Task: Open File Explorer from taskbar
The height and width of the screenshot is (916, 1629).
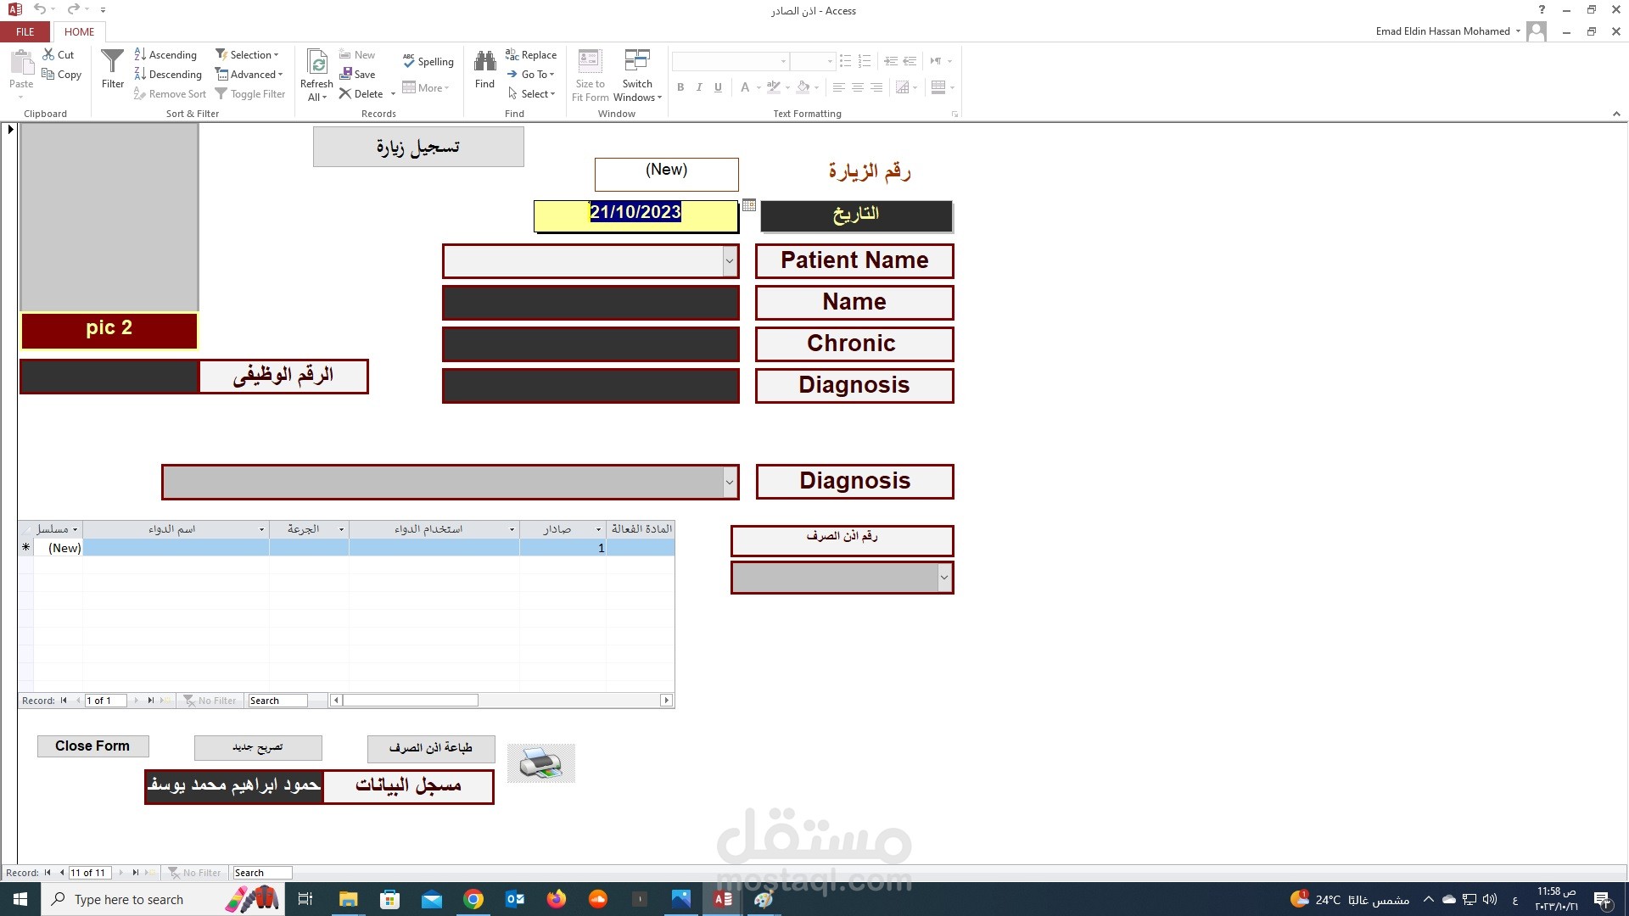Action: tap(348, 899)
